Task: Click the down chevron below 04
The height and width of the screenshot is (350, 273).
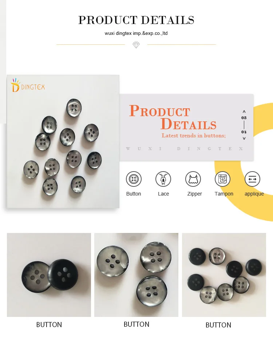Action: 244,138
